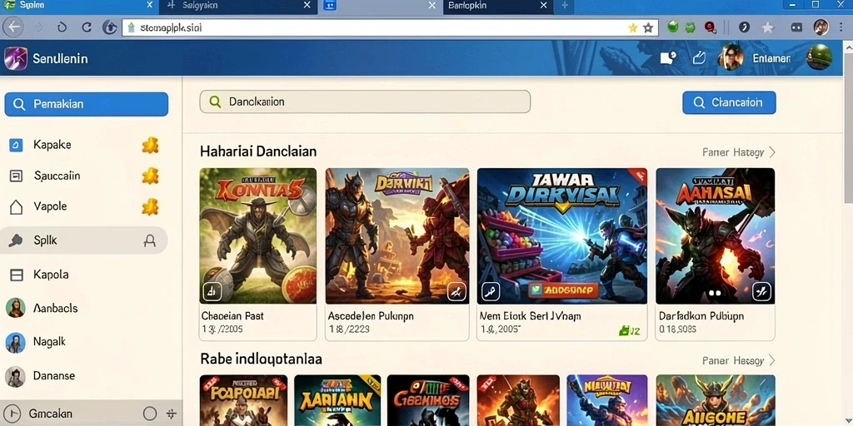Toggle favorite star next to Saucalin
Screen dimensions: 853x426
(x=150, y=176)
